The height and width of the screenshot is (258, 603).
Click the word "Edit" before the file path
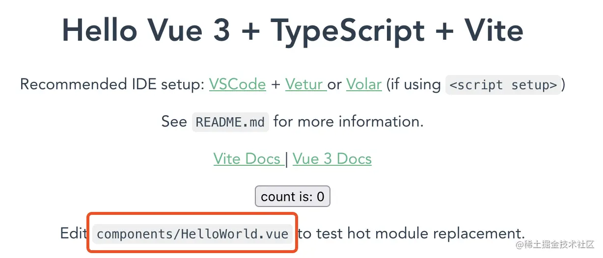pos(74,233)
